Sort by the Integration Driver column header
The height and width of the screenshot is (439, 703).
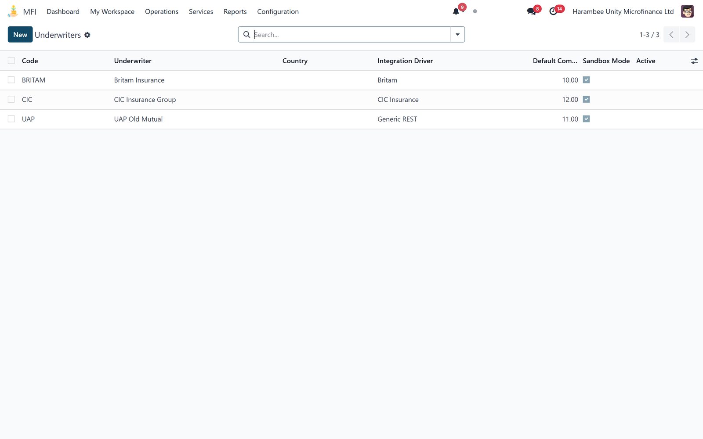click(x=405, y=61)
